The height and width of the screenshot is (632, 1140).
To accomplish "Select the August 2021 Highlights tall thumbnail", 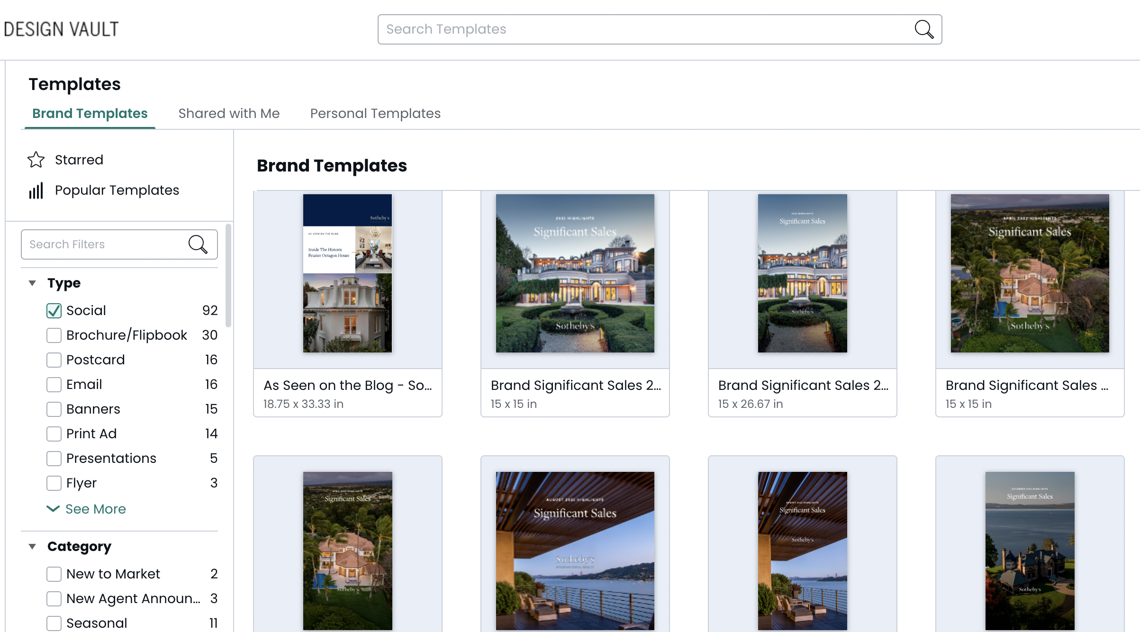I will tap(802, 551).
